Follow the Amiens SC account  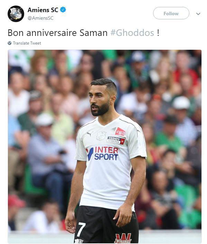(171, 13)
